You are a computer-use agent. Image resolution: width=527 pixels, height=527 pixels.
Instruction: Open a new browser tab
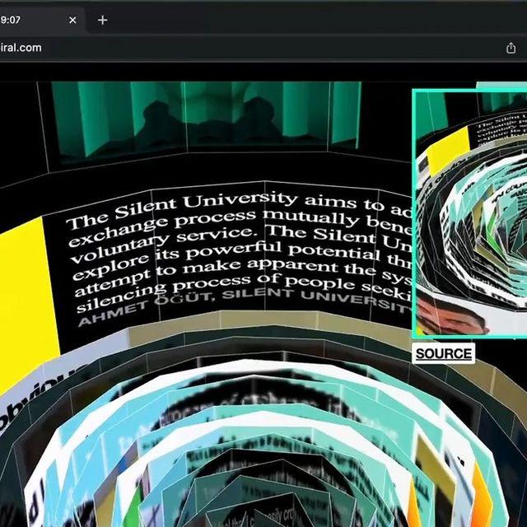click(x=102, y=20)
